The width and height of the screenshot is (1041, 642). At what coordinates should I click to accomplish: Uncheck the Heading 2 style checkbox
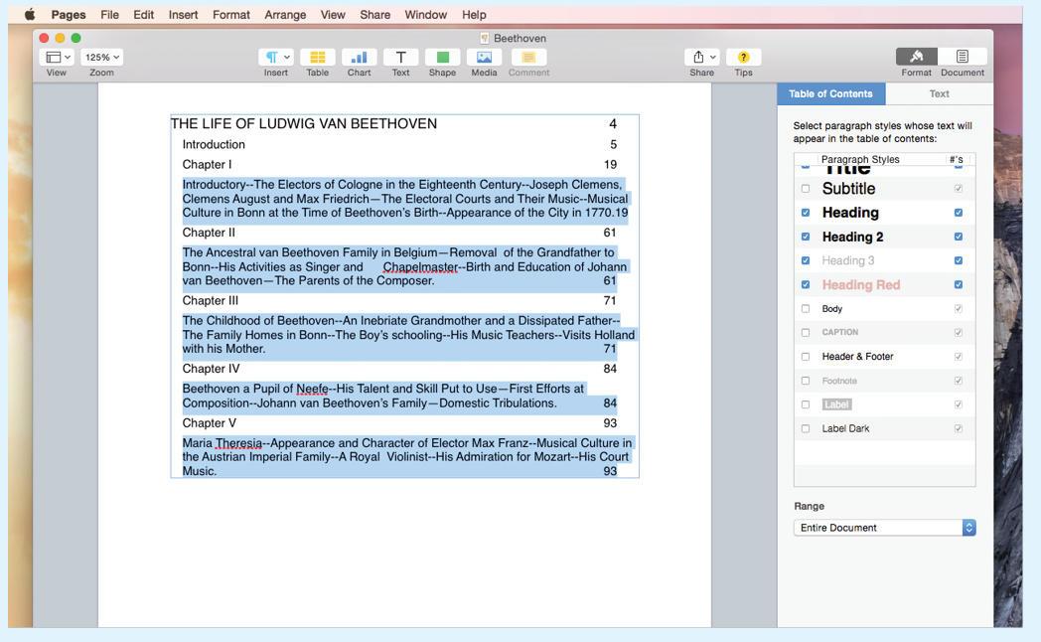[x=806, y=237]
